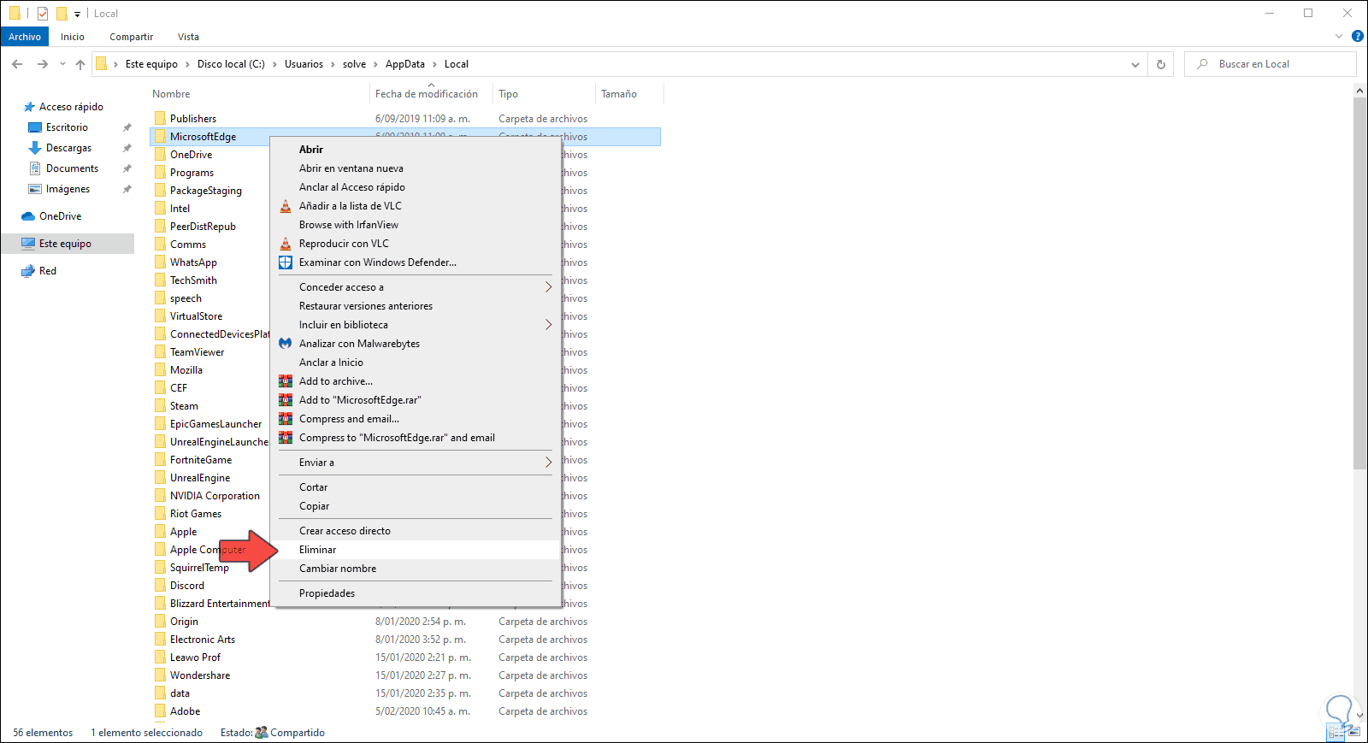The image size is (1368, 743).
Task: Open the recent locations dropdown arrow
Action: pos(62,64)
